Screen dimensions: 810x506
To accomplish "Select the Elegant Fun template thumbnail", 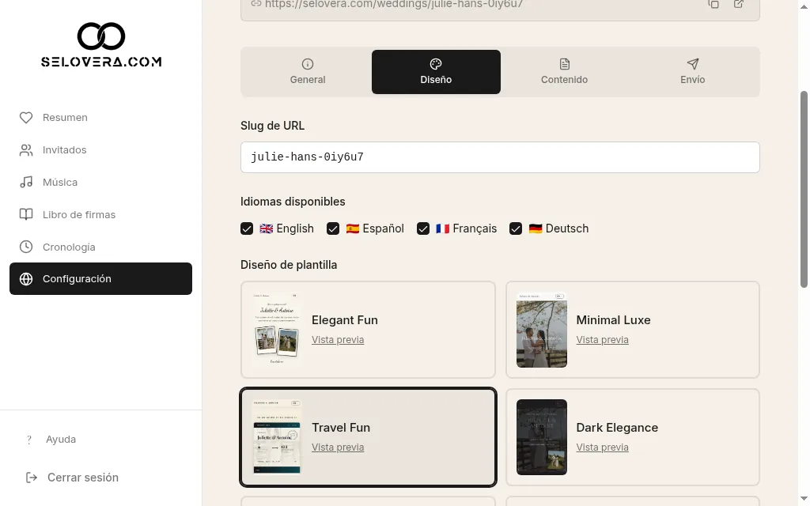I will point(277,330).
